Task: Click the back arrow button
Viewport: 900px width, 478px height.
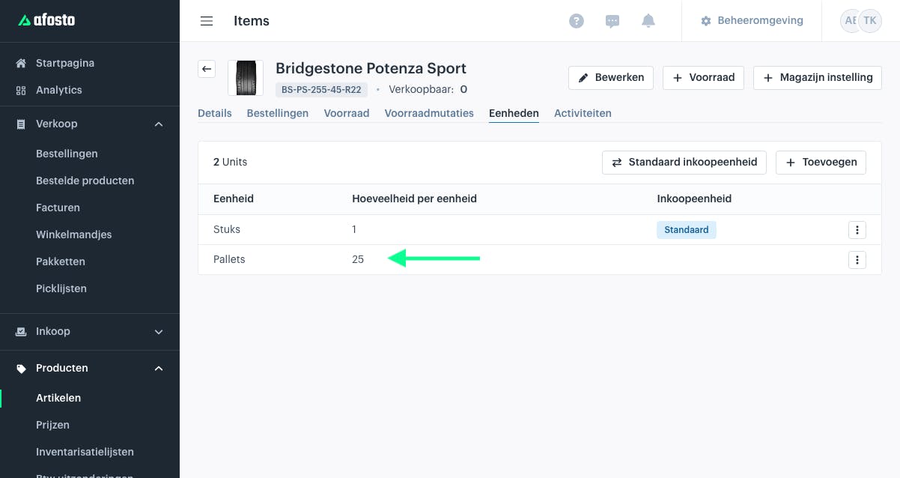Action: tap(207, 69)
